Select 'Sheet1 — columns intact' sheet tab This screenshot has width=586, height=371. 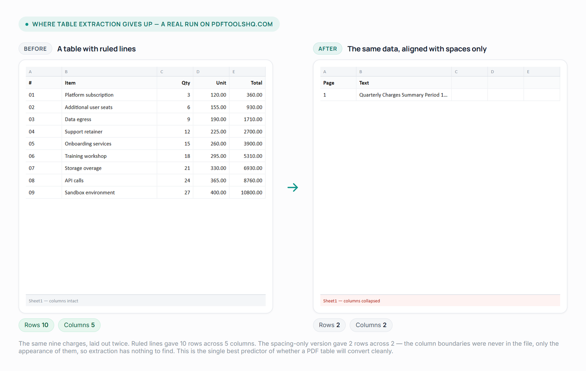[145, 301]
